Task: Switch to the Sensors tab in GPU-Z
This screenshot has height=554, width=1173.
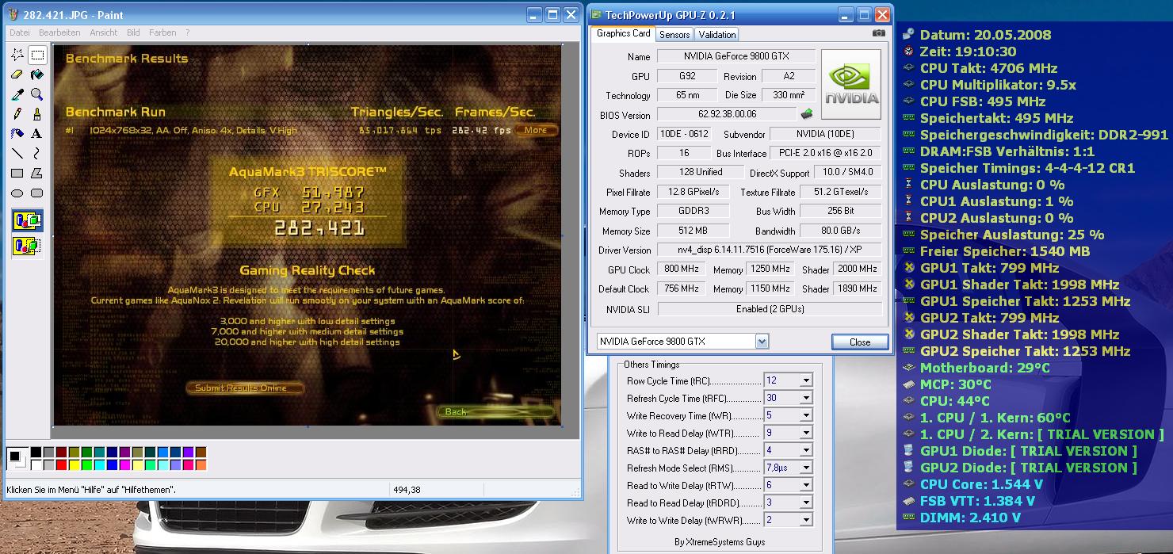Action: pos(674,34)
